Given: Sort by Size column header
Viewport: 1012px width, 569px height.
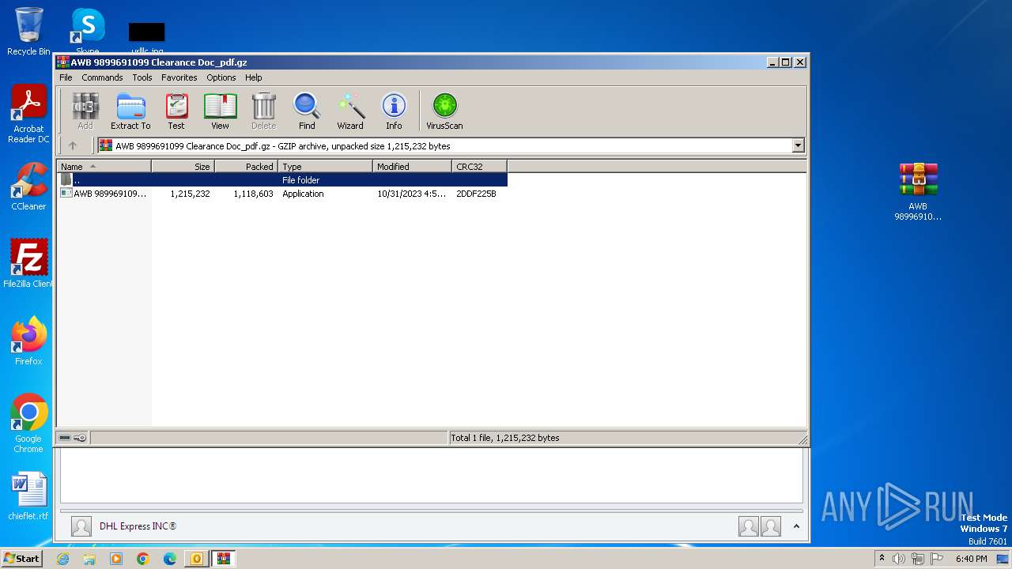Looking at the screenshot, I should (183, 166).
